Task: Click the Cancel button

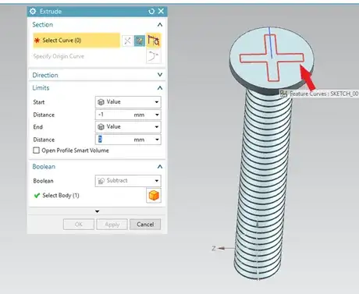Action: tap(145, 225)
